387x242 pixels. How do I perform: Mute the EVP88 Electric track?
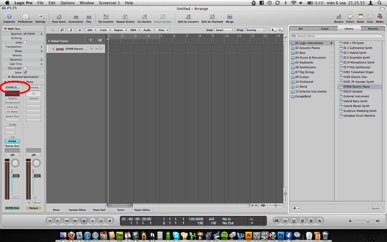click(97, 49)
